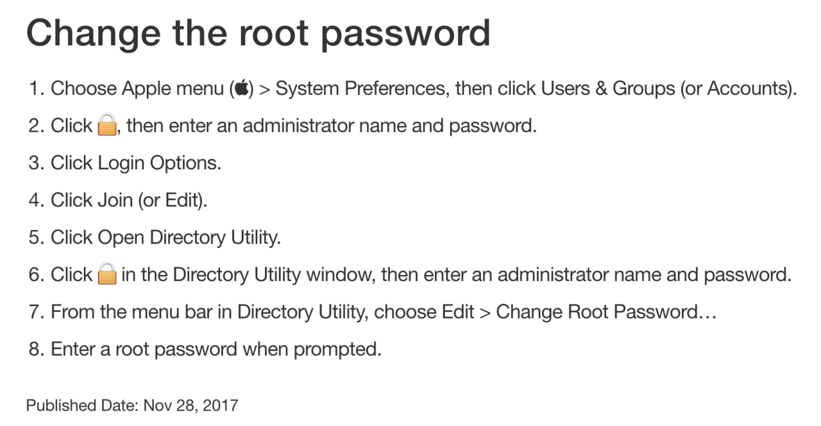Click the "Login Options" text in step 3
The image size is (821, 426).
pos(159,163)
